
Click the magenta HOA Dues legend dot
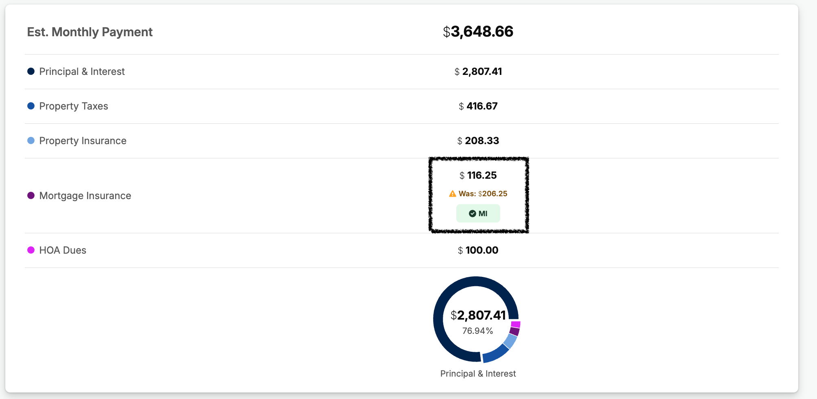coord(31,250)
